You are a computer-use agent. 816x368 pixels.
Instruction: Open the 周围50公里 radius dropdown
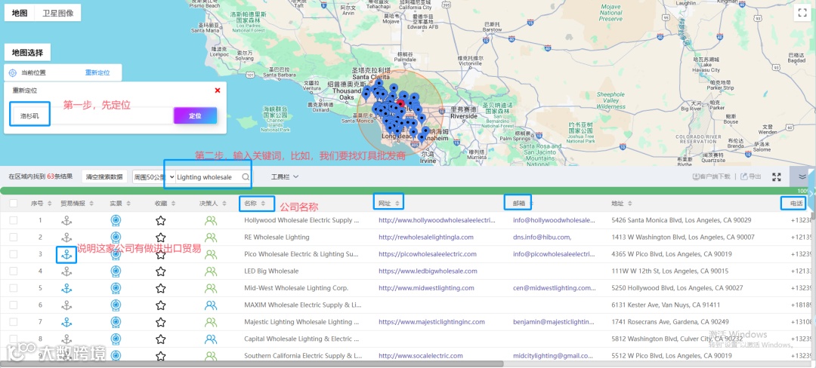click(154, 177)
